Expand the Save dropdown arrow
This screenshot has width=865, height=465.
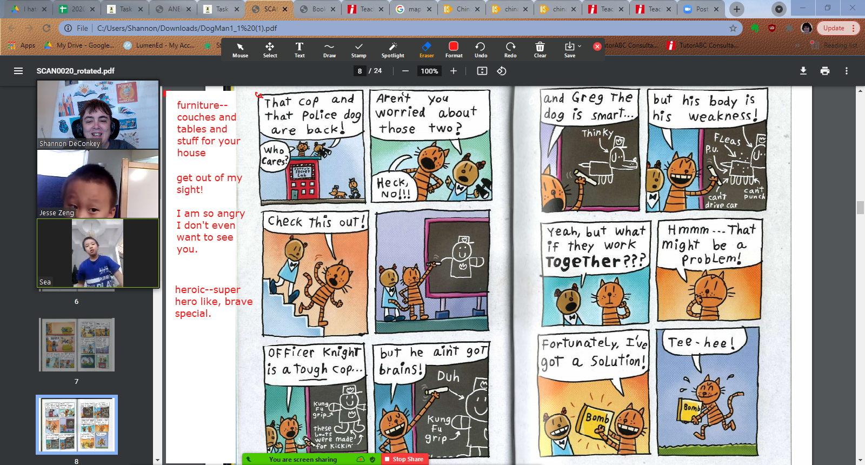tap(580, 46)
